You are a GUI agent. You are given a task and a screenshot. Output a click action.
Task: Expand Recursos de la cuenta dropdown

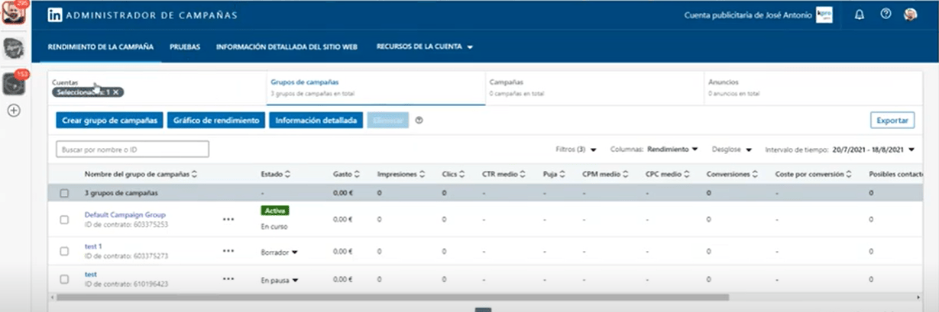coord(424,47)
